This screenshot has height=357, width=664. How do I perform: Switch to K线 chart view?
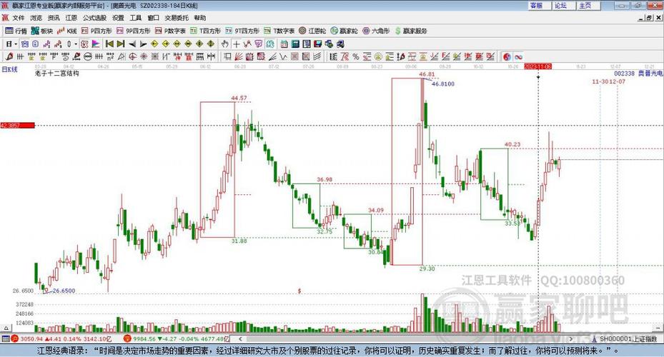click(66, 31)
